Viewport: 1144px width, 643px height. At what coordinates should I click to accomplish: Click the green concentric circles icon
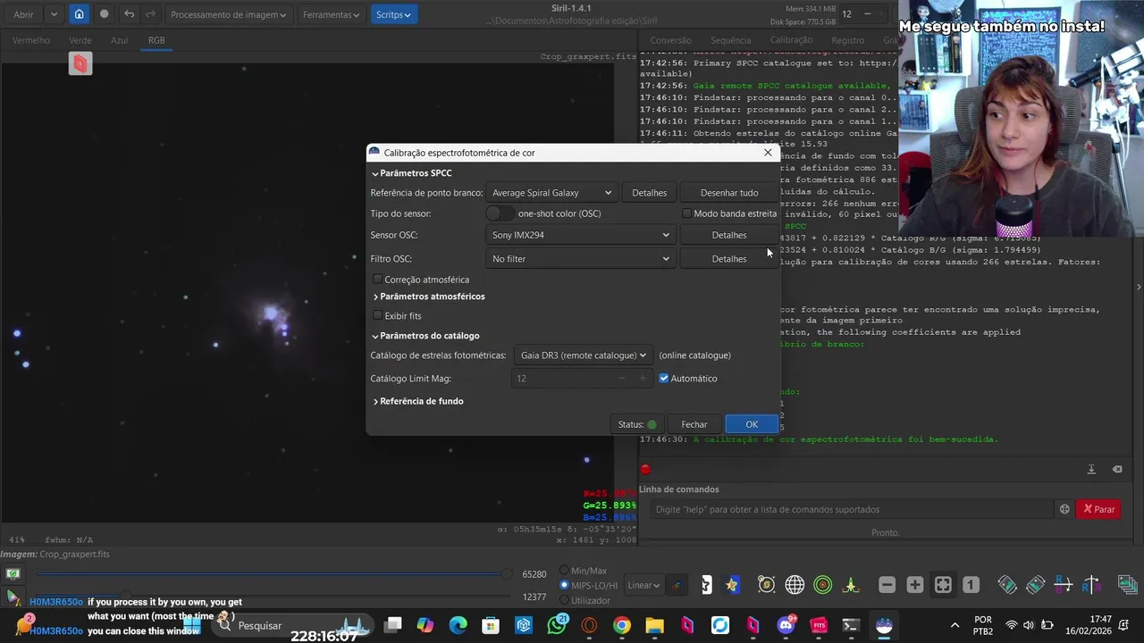point(823,585)
